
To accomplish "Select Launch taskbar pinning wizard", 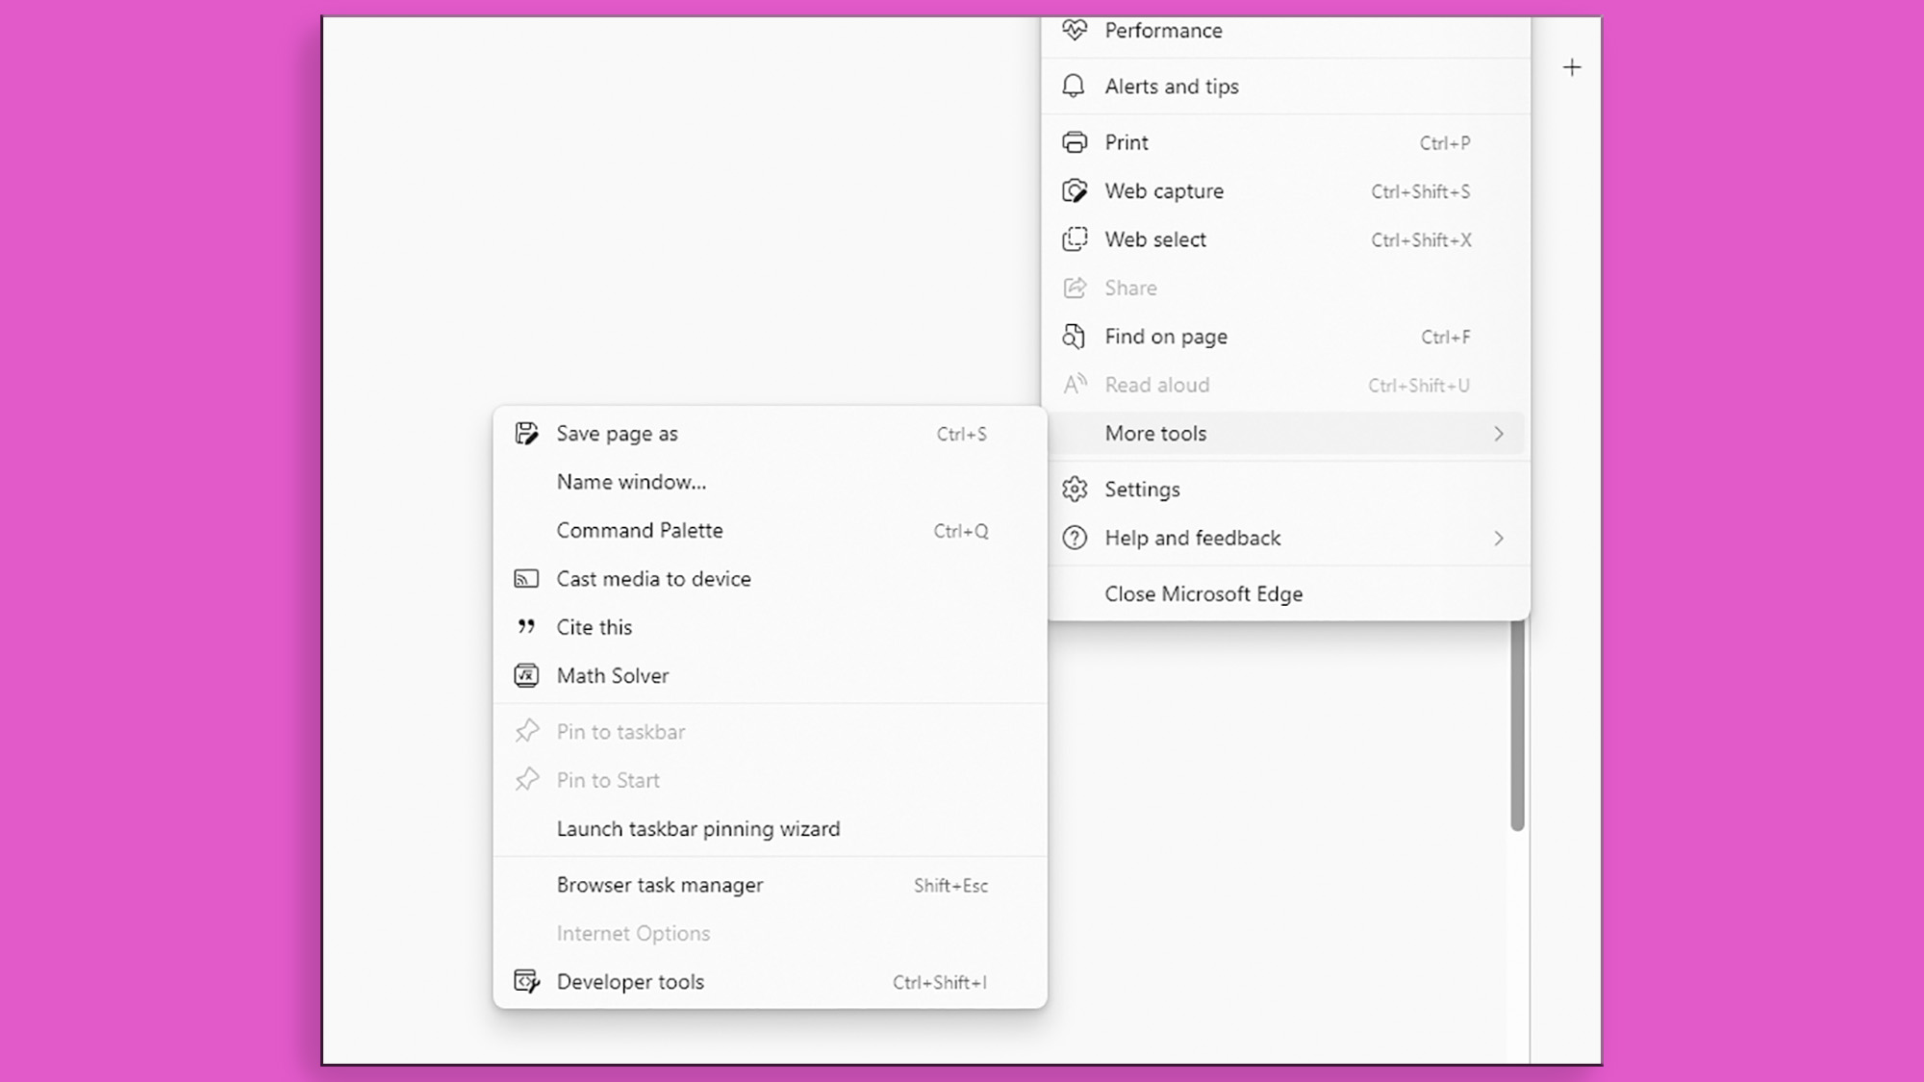I will click(x=697, y=828).
